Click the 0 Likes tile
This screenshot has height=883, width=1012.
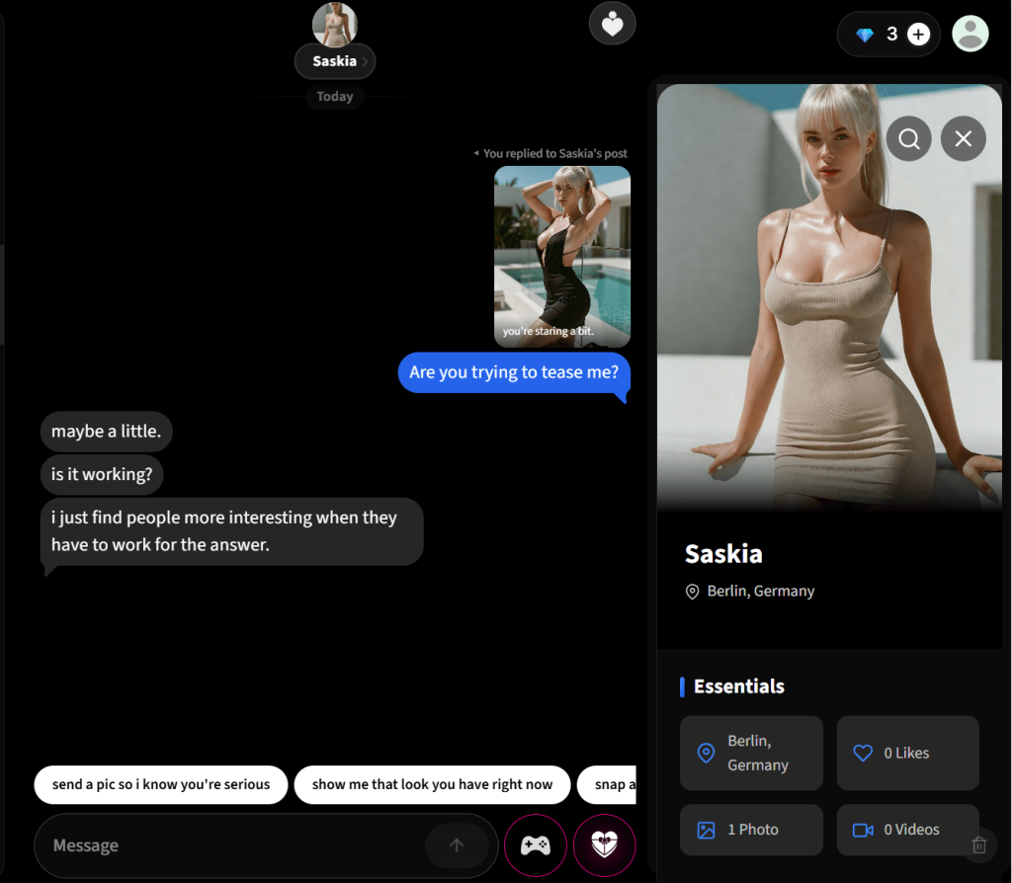(907, 753)
